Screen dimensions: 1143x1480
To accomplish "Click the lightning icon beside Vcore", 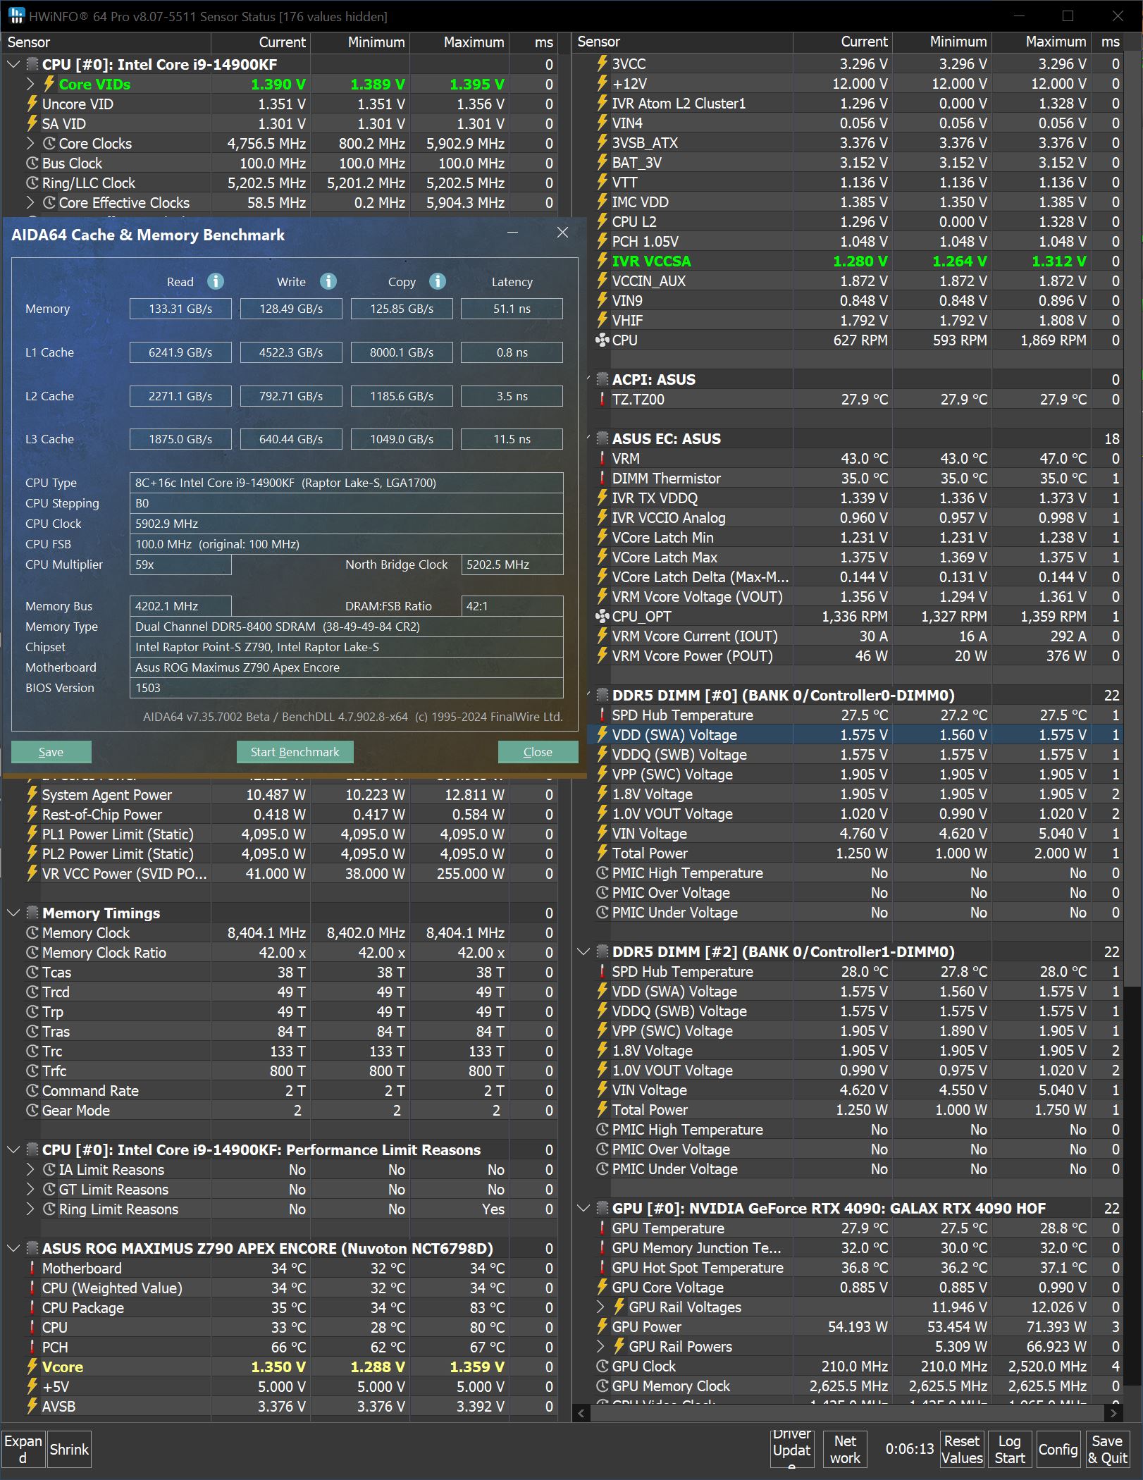I will [32, 1367].
